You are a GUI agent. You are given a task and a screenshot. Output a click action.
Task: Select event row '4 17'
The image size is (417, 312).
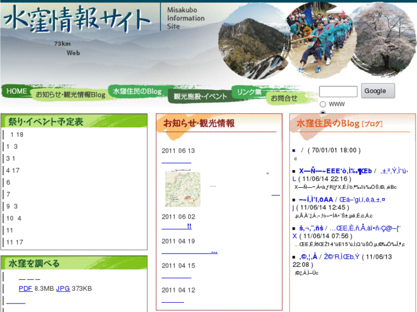click(13, 171)
